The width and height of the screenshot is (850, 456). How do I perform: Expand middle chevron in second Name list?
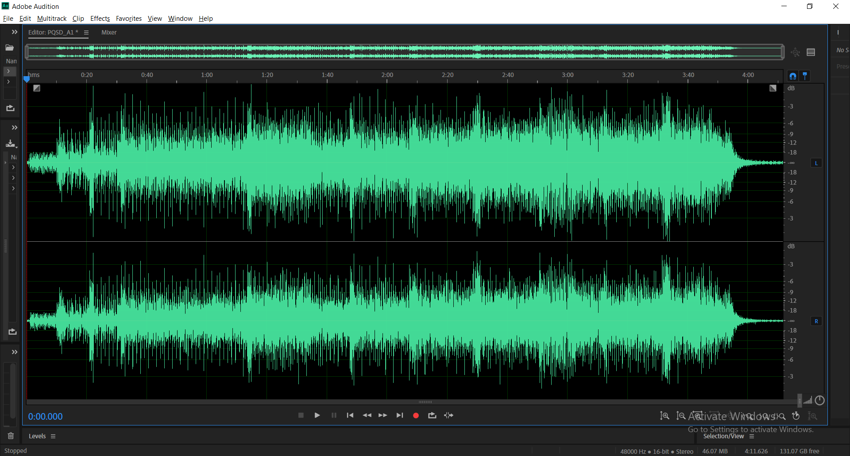click(x=13, y=178)
